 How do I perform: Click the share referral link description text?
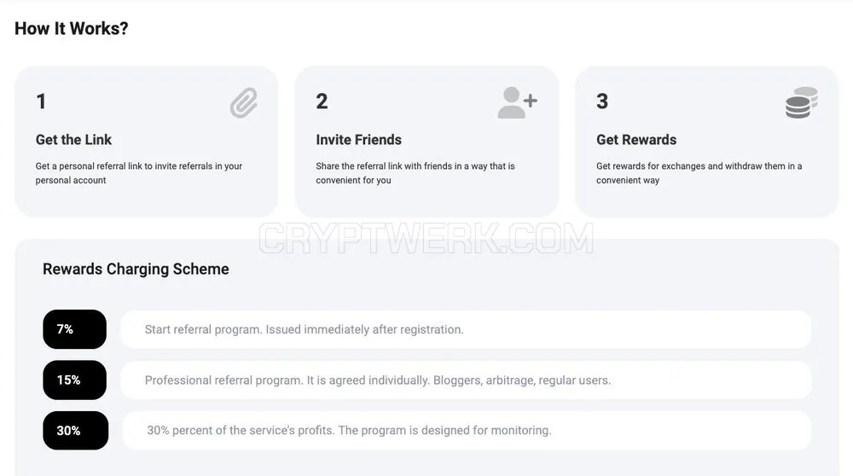415,173
